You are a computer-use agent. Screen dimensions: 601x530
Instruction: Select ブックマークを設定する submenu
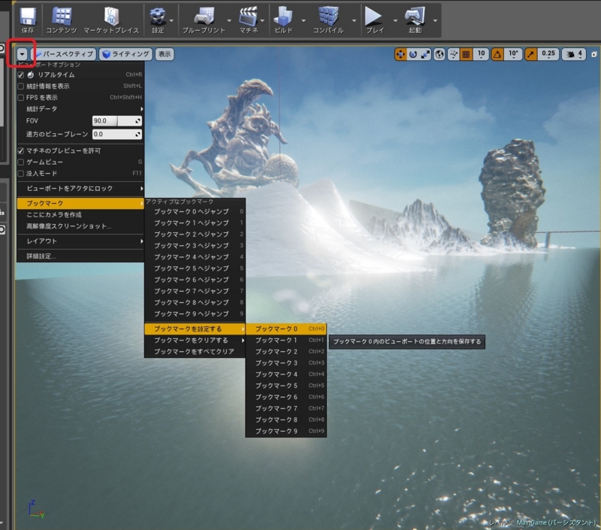click(x=195, y=329)
